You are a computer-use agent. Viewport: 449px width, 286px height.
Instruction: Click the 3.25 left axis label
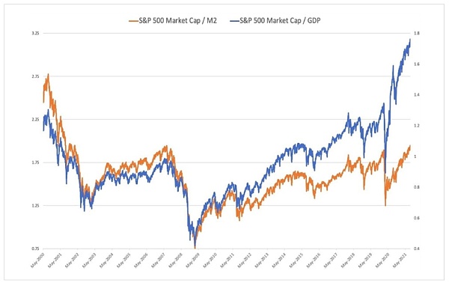click(x=35, y=33)
